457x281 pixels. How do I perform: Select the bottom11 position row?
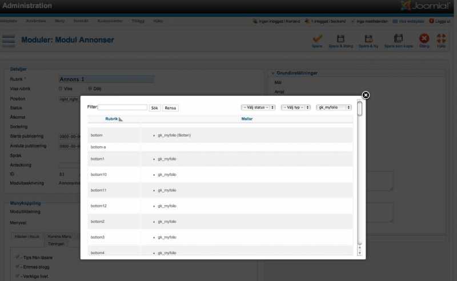pyautogui.click(x=220, y=190)
